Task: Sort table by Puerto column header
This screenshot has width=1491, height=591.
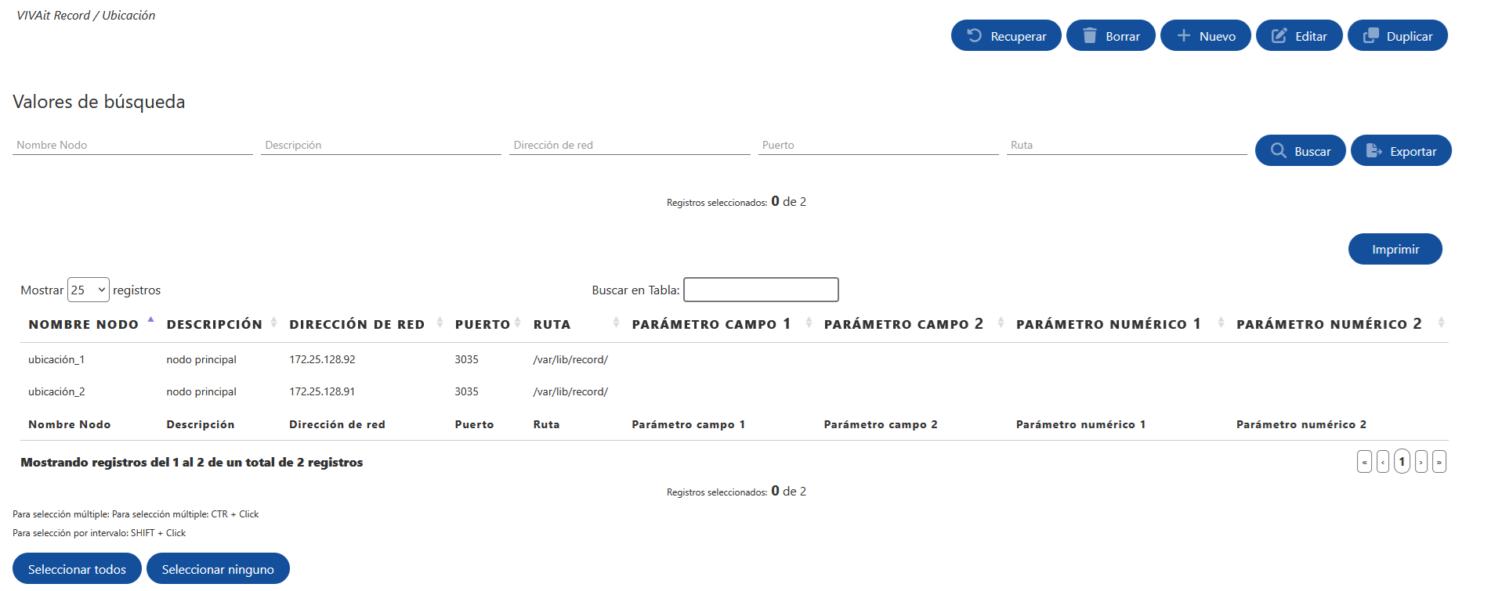Action: point(482,324)
